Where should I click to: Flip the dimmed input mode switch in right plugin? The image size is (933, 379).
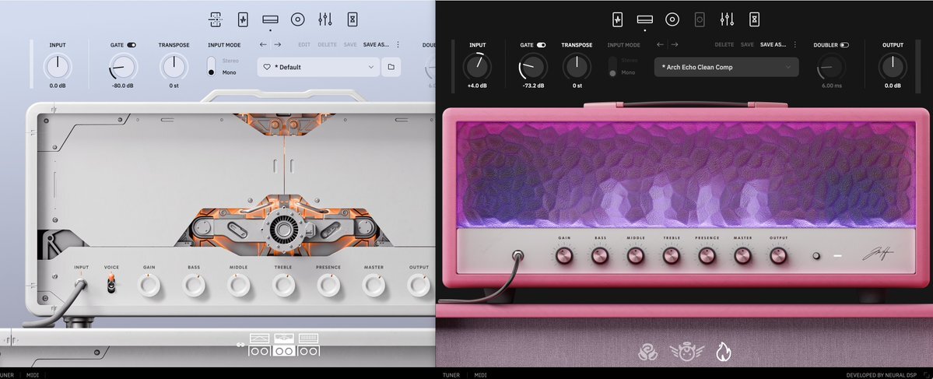[612, 67]
